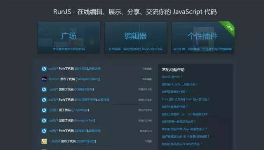This screenshot has height=150, width=264.
Task: Open the 'RunJS 是什么?' help link
Action: (x=172, y=77)
